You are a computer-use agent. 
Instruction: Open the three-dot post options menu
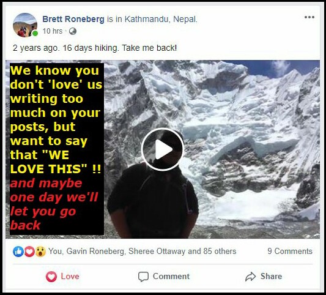tap(309, 17)
